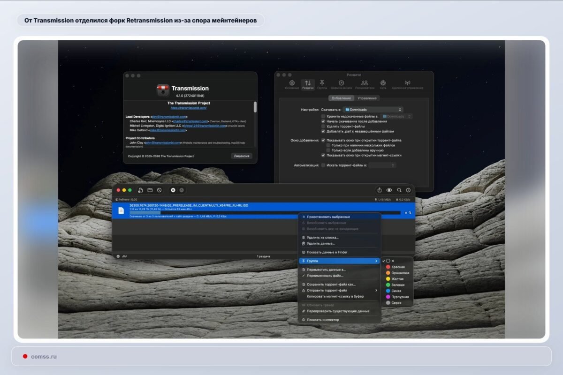The image size is (563, 375).
Task: Click resume all toolbar button
Action: coord(182,190)
